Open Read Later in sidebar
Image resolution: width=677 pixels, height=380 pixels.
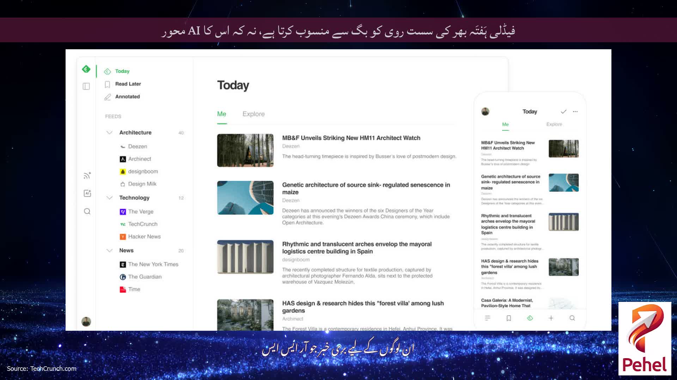128,84
